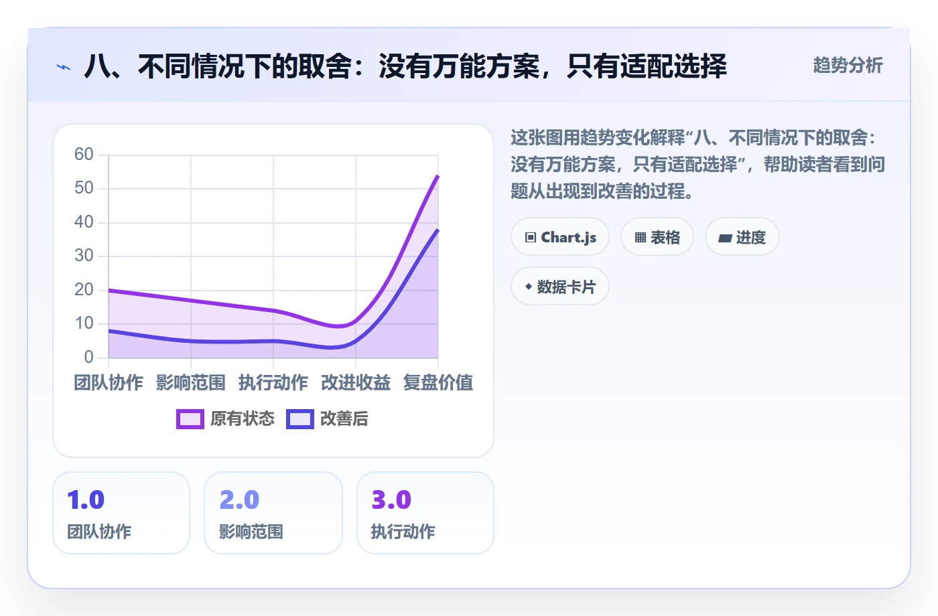Select the 表格 tag
Viewport: 938px width, 616px height.
[x=657, y=237]
